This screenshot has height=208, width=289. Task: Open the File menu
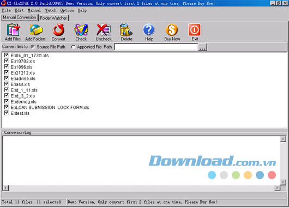(6, 10)
